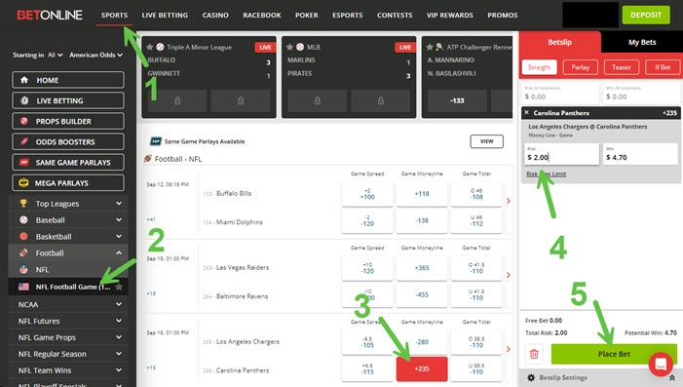The height and width of the screenshot is (387, 683).
Task: Click the Risk Max Limit link
Action: pyautogui.click(x=547, y=174)
